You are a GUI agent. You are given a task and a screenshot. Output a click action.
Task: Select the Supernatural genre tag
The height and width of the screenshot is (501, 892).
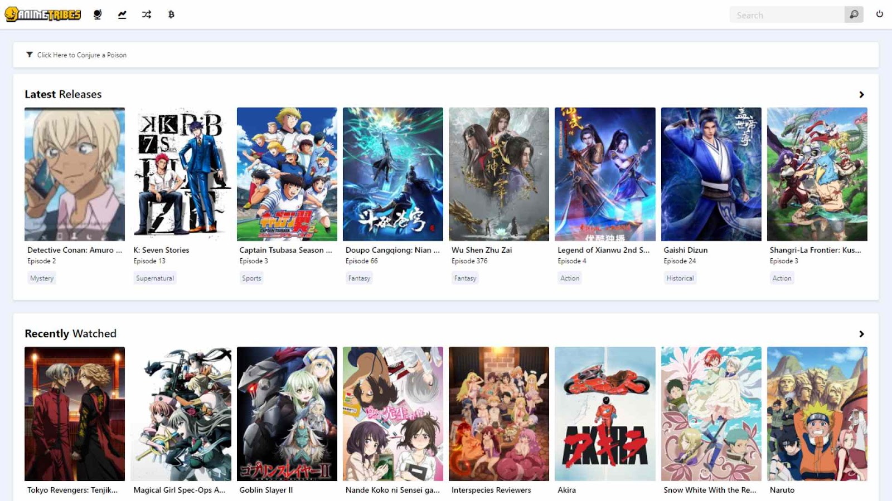click(155, 278)
